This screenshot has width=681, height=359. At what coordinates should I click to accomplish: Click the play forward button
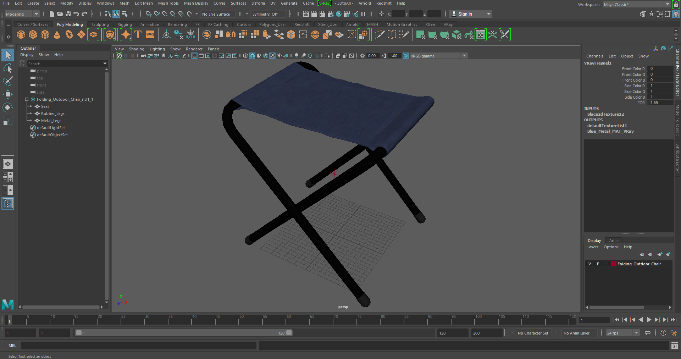click(x=649, y=320)
